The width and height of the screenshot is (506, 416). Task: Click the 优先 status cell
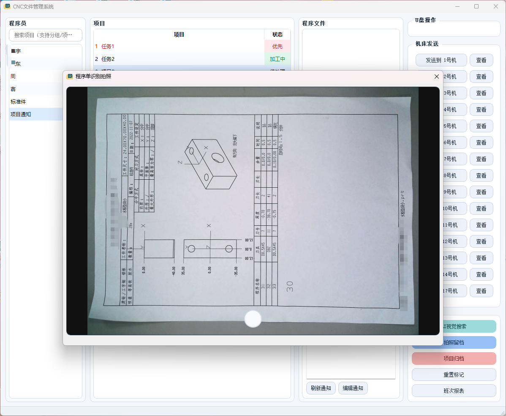point(277,46)
